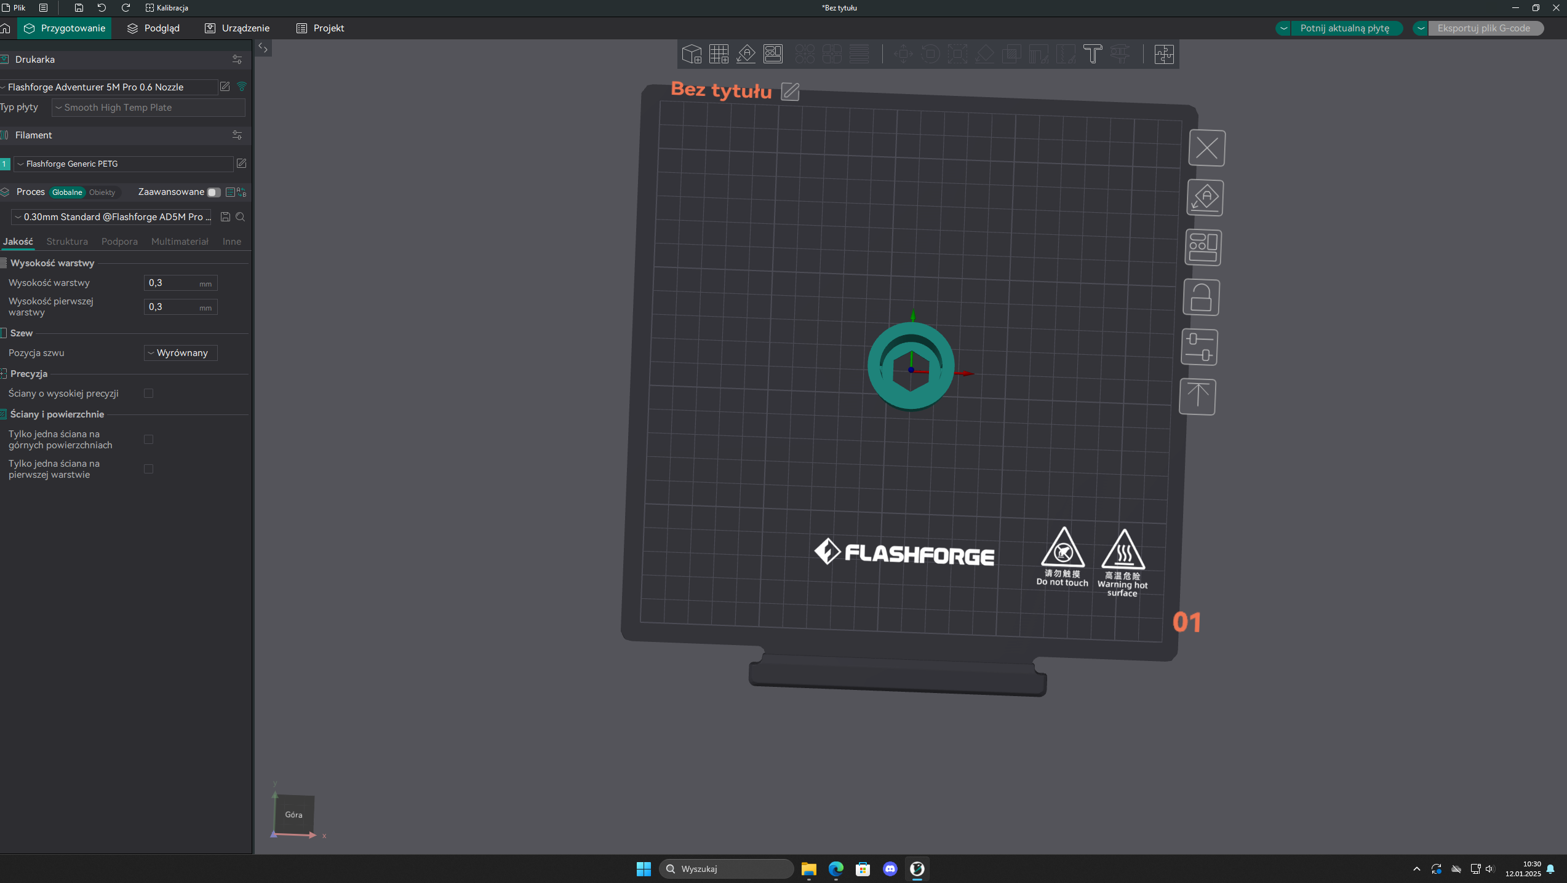Switch to the Podgląd tab
The image size is (1567, 883).
[153, 28]
